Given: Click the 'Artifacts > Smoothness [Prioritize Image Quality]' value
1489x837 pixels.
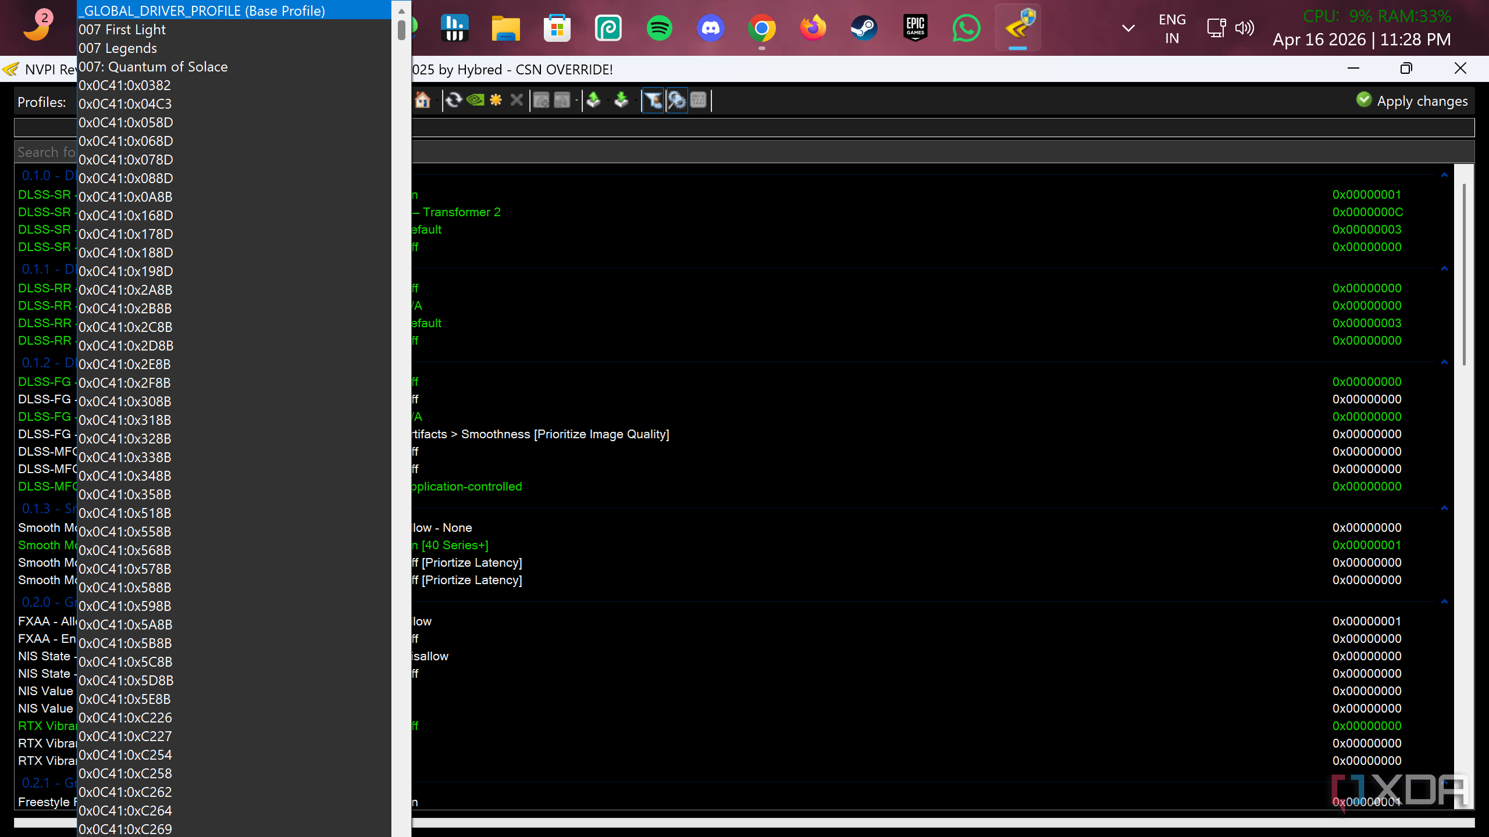Looking at the screenshot, I should pos(540,434).
